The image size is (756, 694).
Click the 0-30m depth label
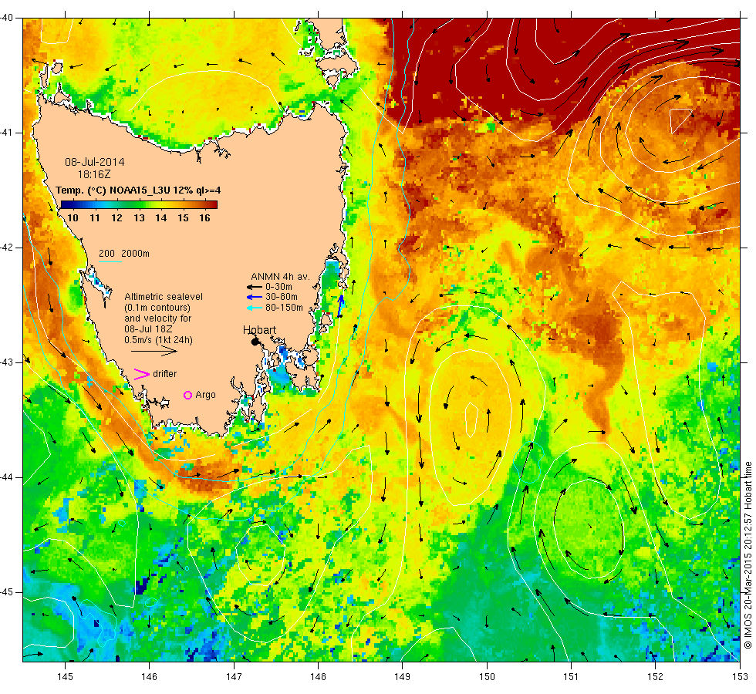click(278, 287)
